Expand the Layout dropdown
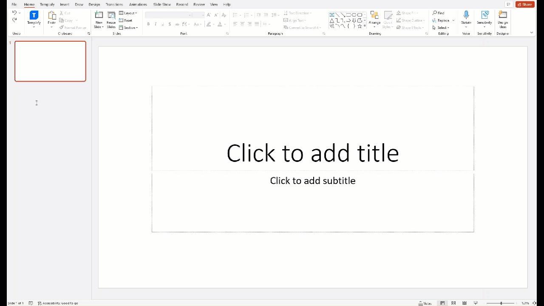Image resolution: width=544 pixels, height=306 pixels. tap(128, 13)
